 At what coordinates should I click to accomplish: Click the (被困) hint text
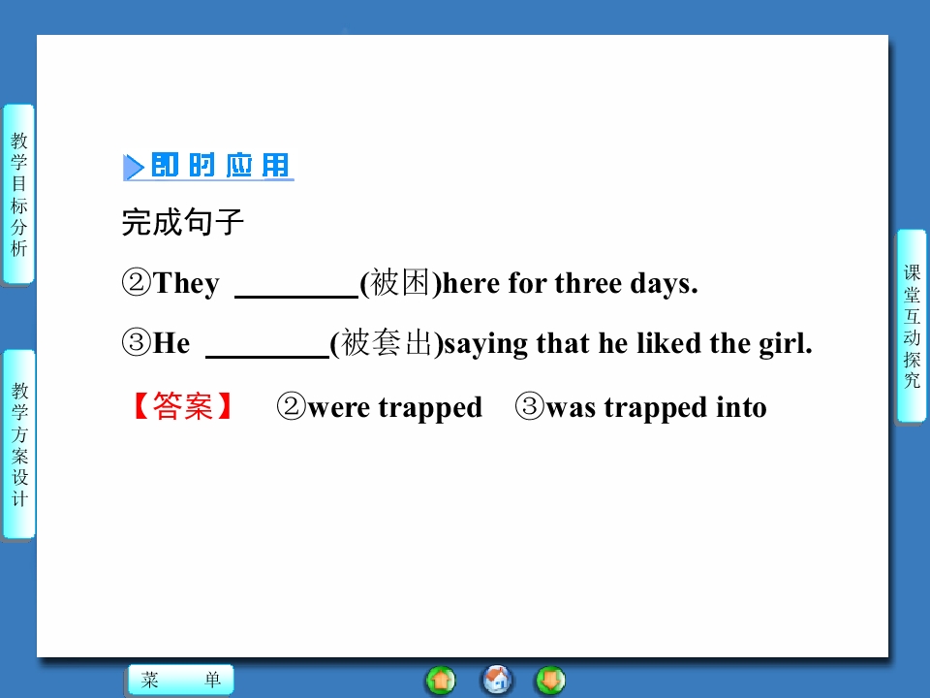[x=401, y=283]
